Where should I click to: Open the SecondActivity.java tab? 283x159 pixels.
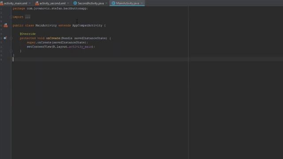pyautogui.click(x=91, y=3)
